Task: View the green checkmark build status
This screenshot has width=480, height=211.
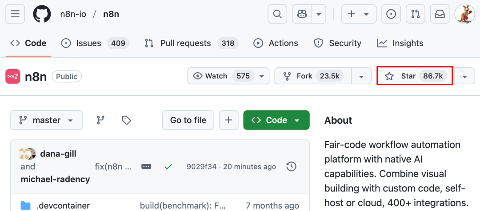Action: 168,167
